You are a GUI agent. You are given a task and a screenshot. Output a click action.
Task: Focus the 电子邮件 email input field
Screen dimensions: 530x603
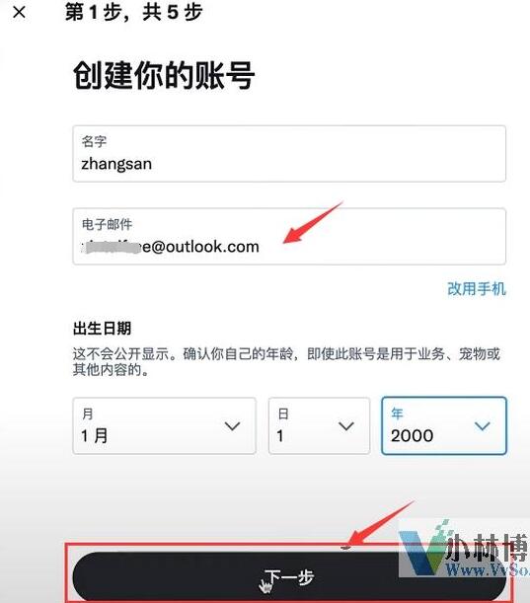click(x=289, y=236)
